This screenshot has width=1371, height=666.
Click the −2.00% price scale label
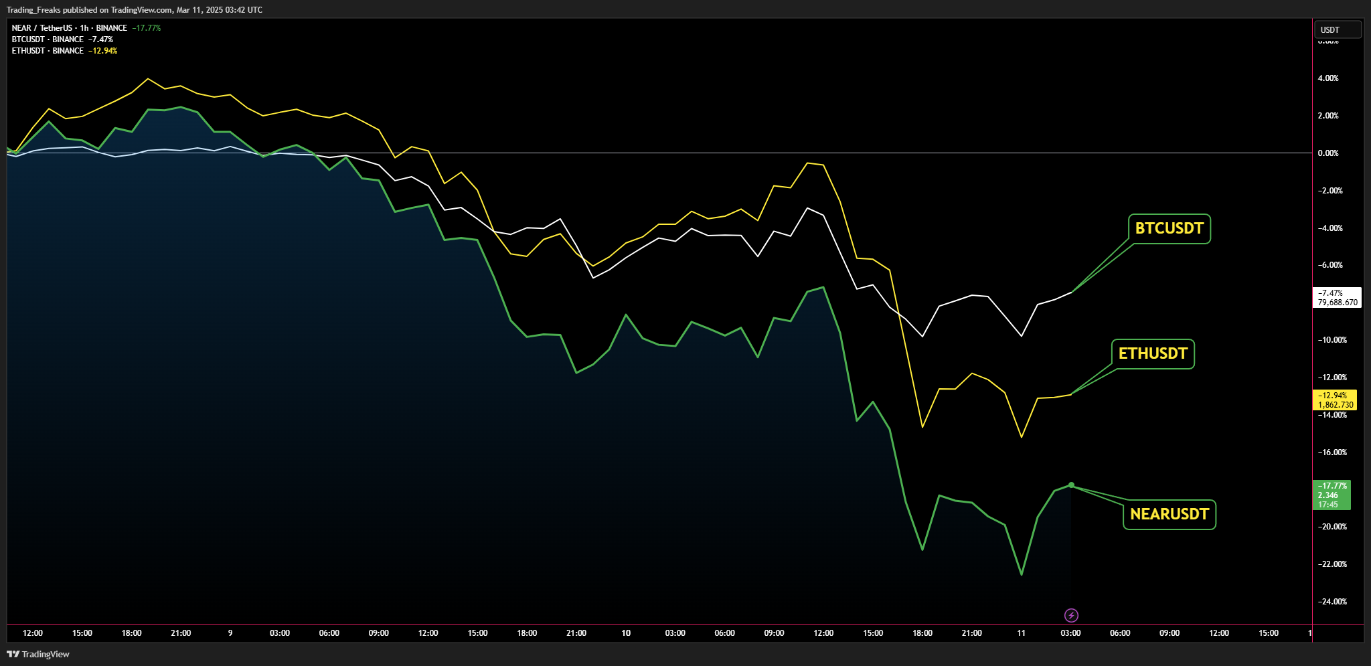coord(1330,191)
